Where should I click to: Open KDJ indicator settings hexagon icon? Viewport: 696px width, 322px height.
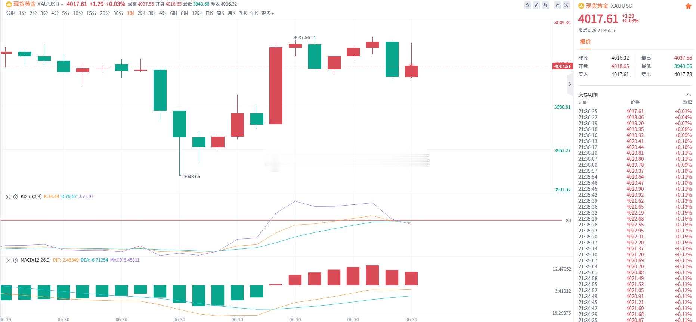coord(16,197)
